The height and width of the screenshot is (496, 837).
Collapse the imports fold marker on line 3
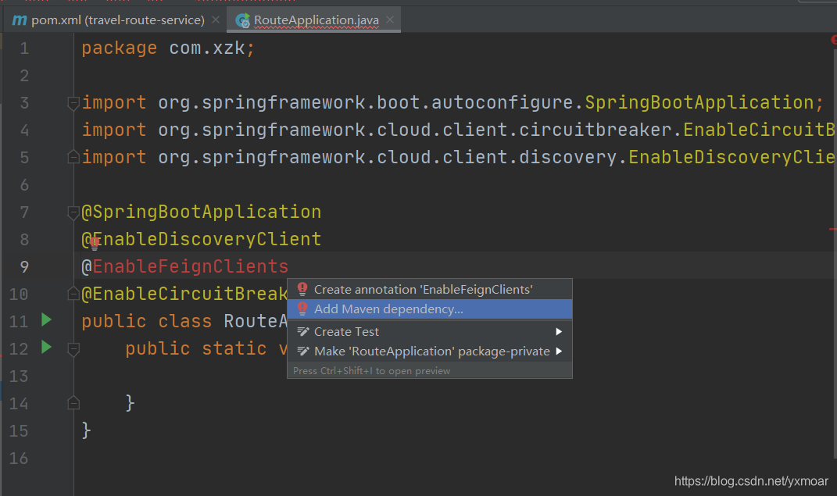coord(73,103)
